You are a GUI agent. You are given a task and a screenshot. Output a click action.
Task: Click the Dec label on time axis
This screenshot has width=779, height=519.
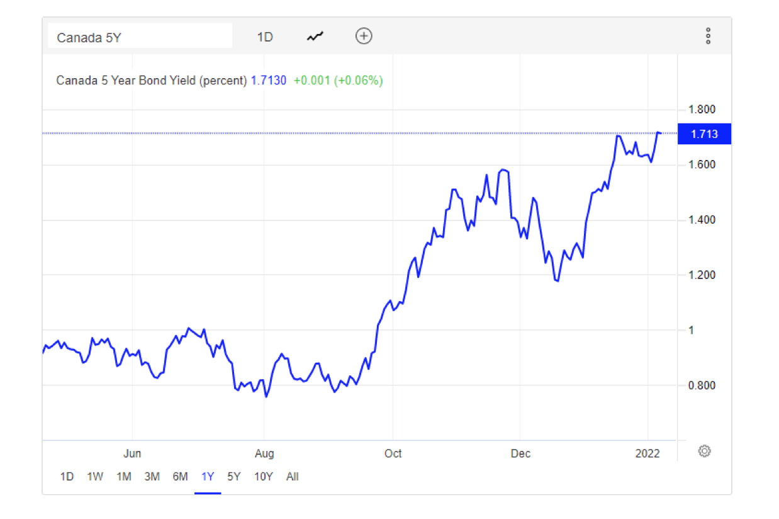(x=520, y=453)
